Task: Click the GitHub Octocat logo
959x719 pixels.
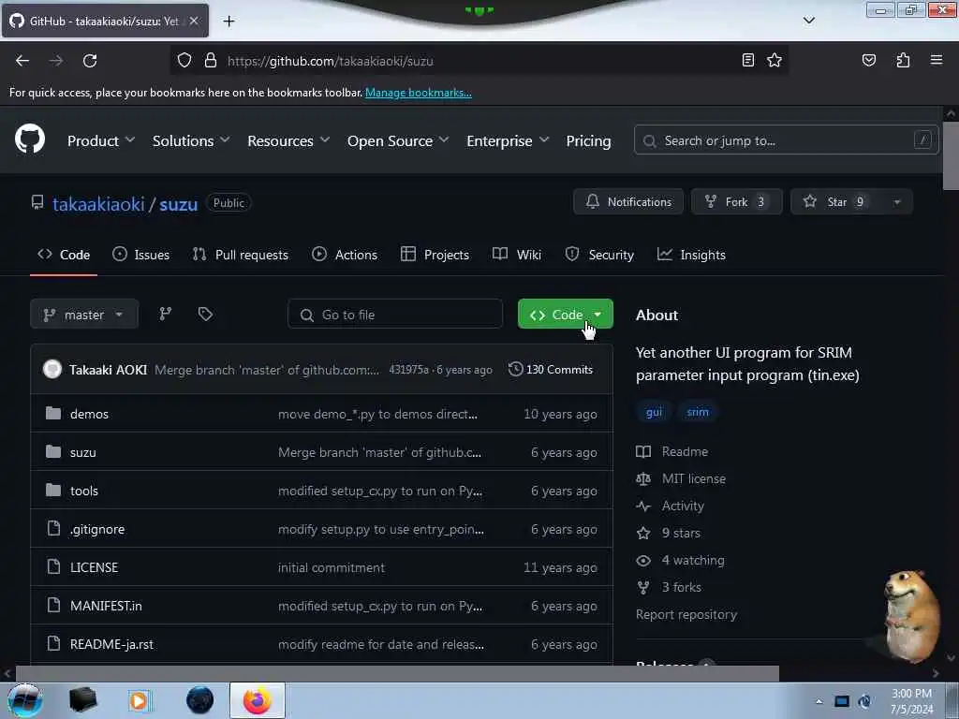Action: point(30,139)
